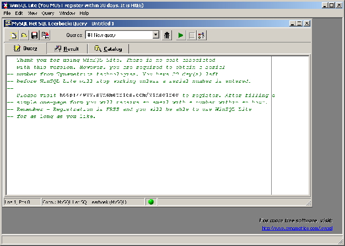The width and height of the screenshot is (345, 246).
Task: Open the Query menu
Action: tap(48, 13)
